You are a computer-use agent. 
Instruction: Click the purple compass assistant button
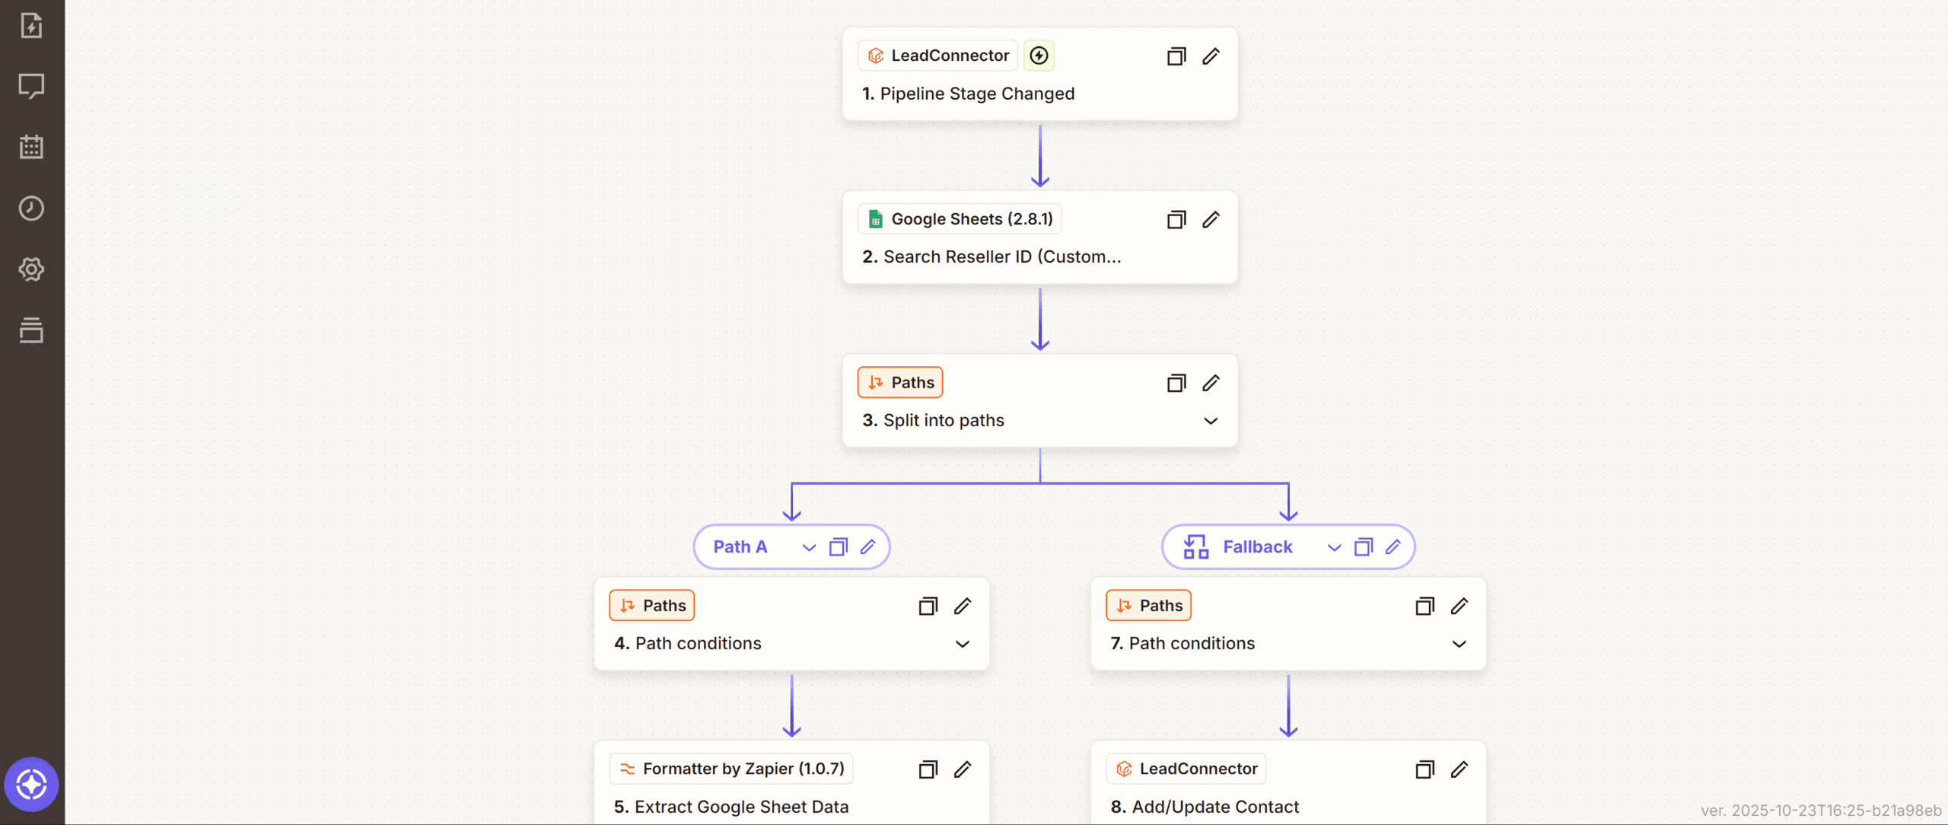pos(31,784)
